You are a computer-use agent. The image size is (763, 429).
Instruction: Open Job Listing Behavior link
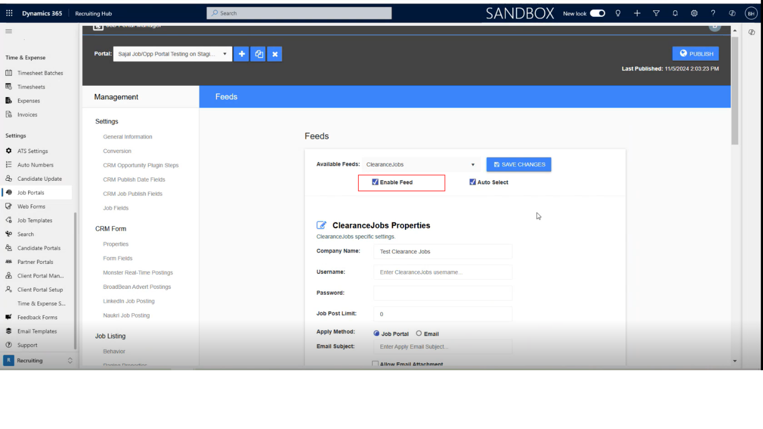click(114, 351)
